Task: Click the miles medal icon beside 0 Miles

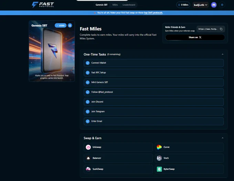Action: (179, 5)
